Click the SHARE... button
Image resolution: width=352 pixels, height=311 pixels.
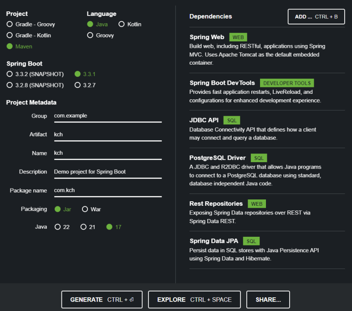tap(268, 300)
